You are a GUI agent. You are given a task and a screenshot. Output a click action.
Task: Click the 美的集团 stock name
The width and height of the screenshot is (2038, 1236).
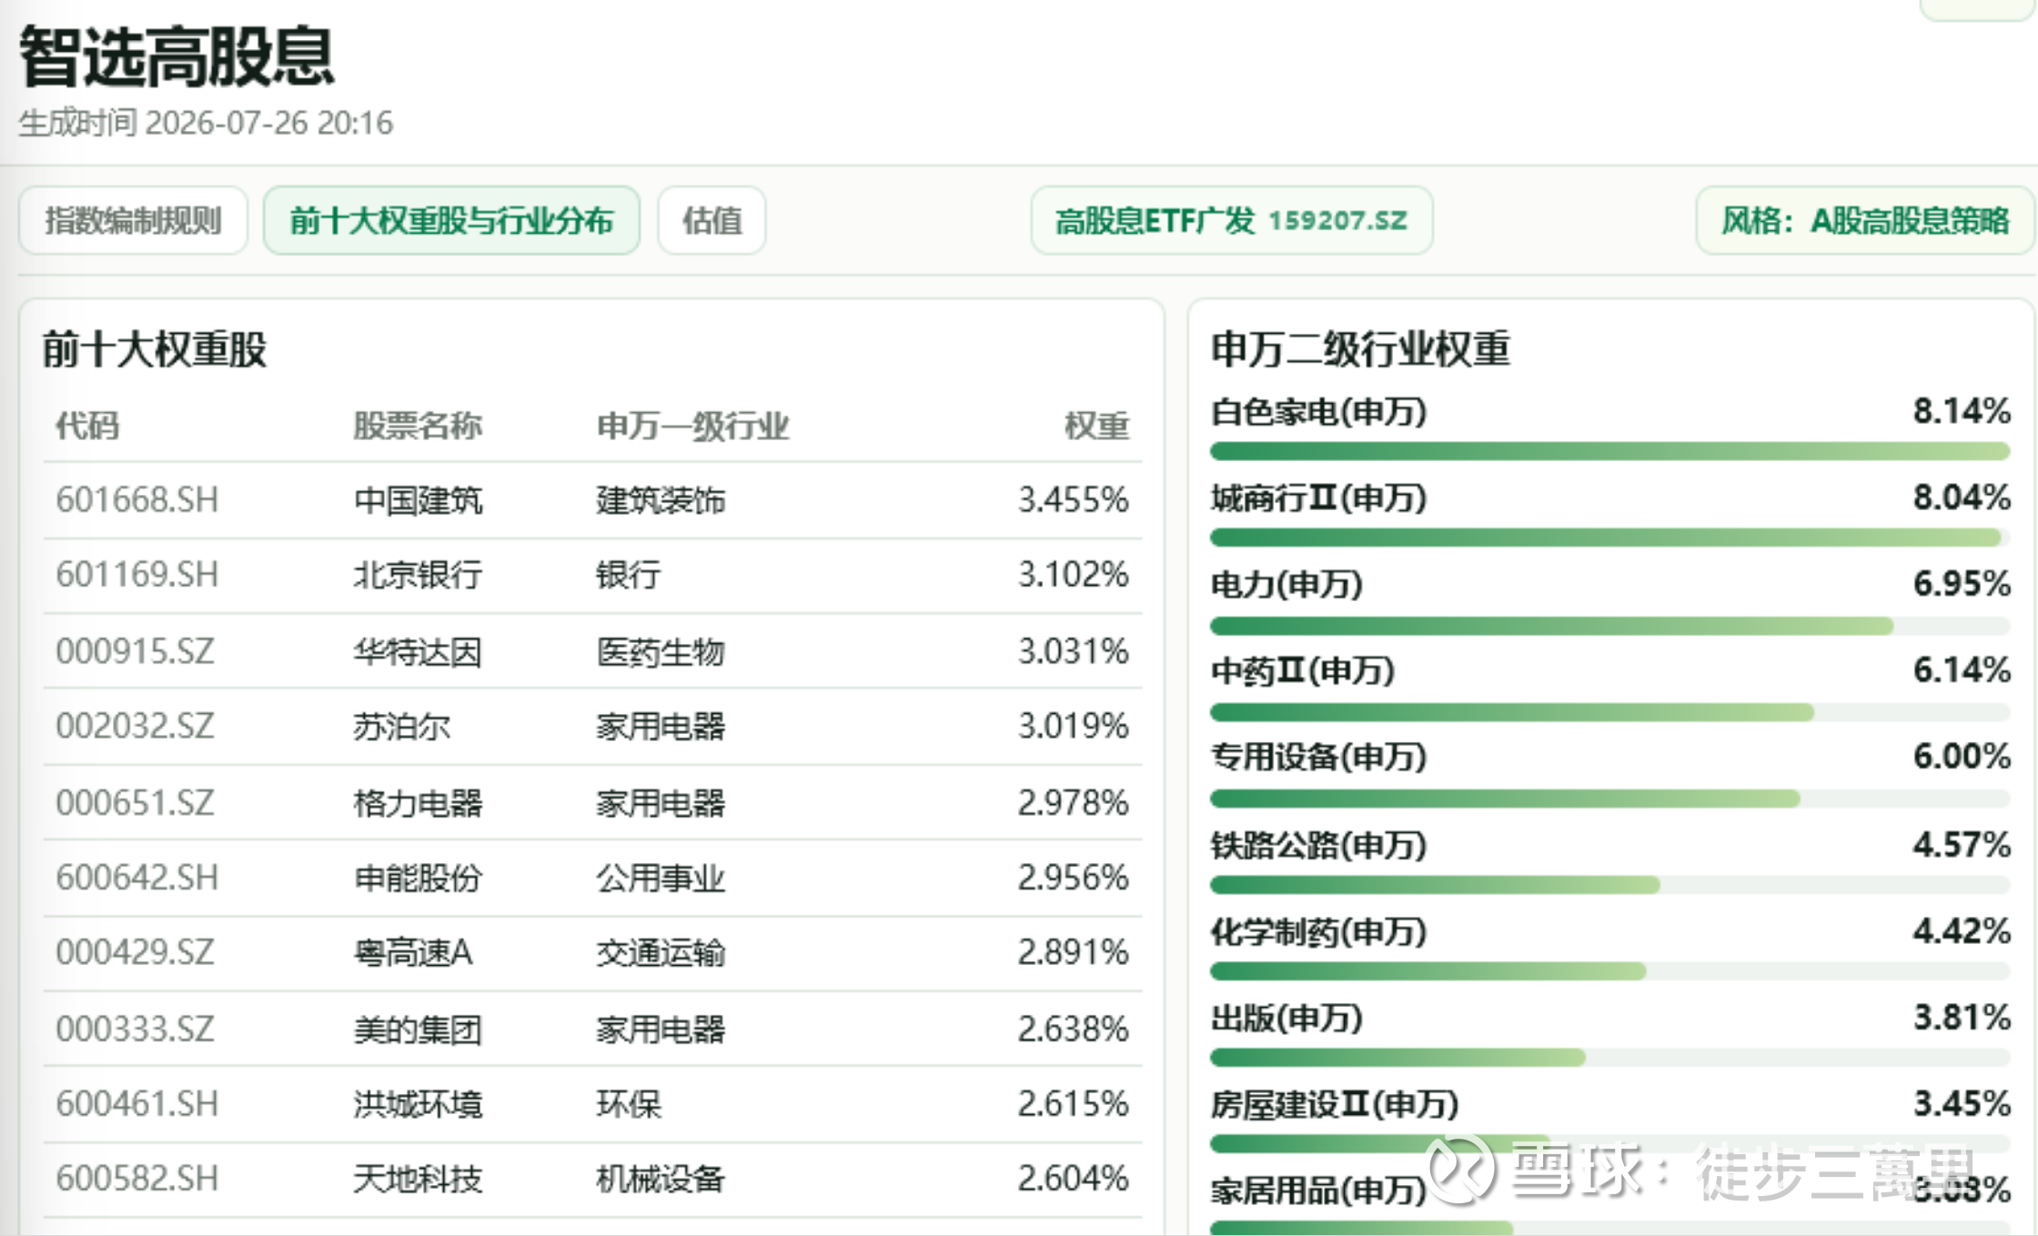pos(418,1029)
